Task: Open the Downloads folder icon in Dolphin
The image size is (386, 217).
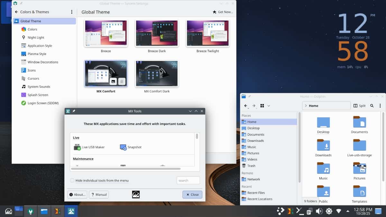Action: point(323,145)
